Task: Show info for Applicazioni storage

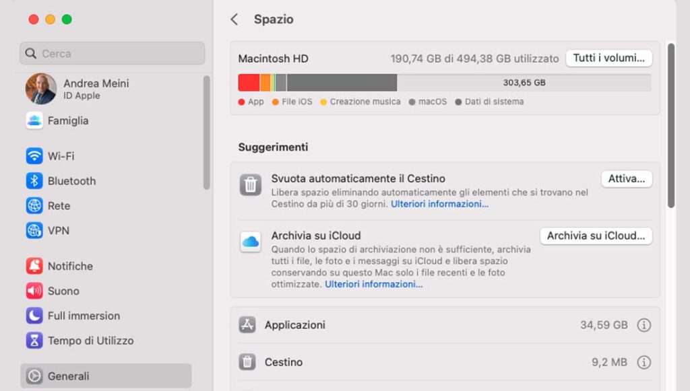Action: pos(644,325)
